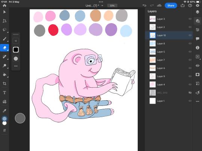This screenshot has width=202, height=151.
Task: Switch to compact layer view
Action: [198, 12]
